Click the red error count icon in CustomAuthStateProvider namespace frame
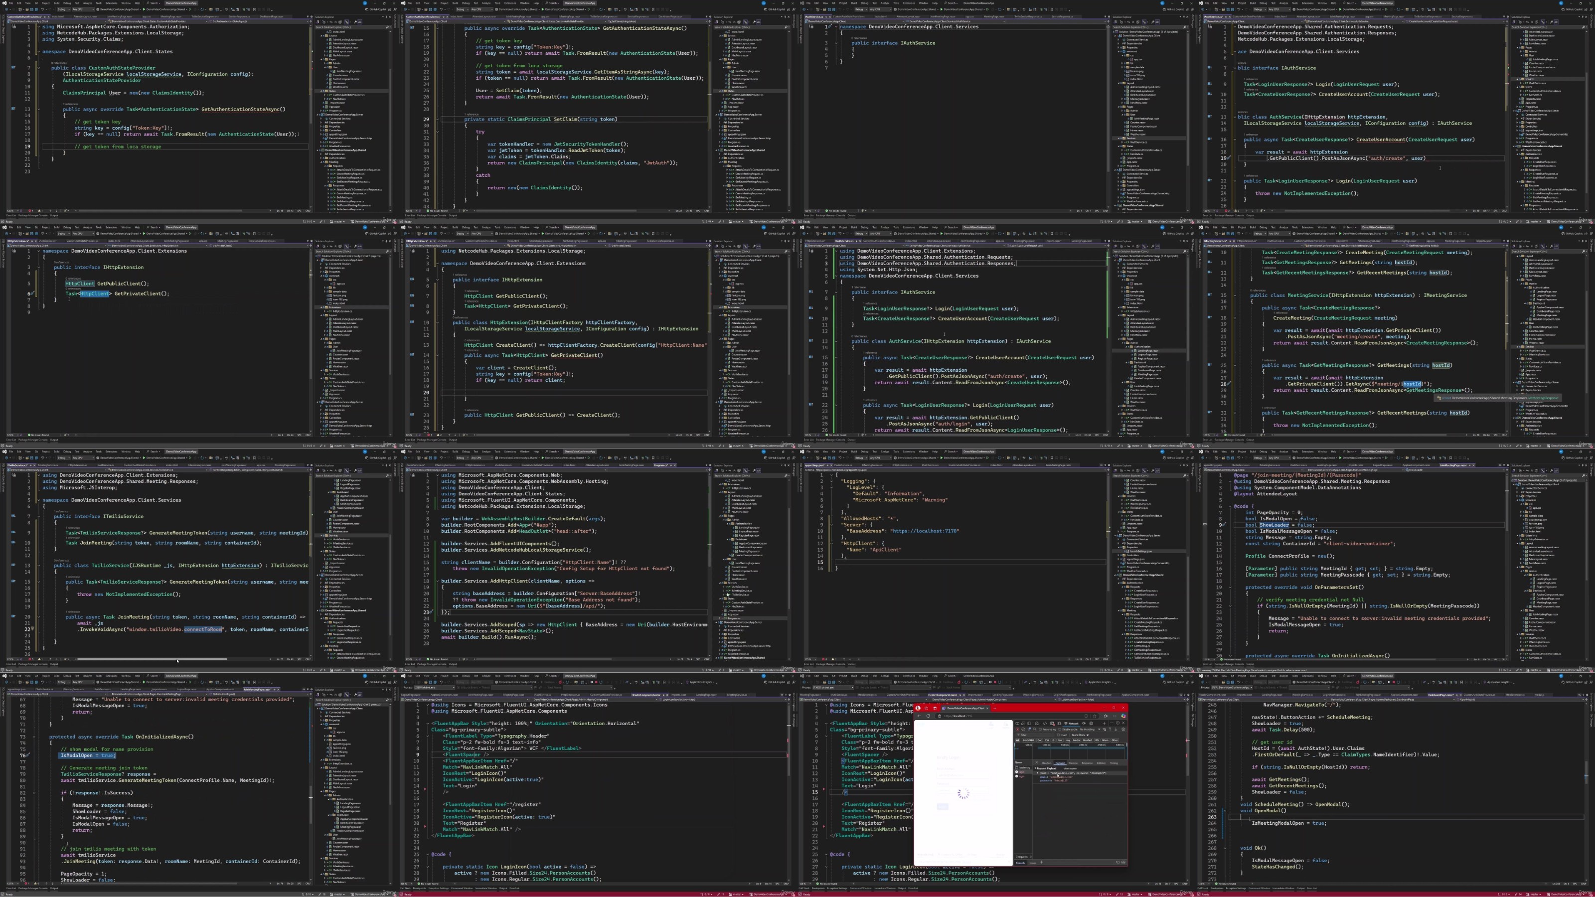This screenshot has width=1595, height=897. 30,211
